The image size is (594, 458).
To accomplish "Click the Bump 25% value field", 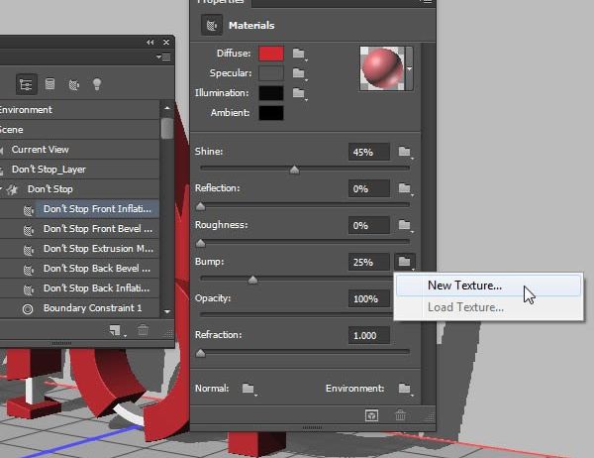I will click(369, 262).
